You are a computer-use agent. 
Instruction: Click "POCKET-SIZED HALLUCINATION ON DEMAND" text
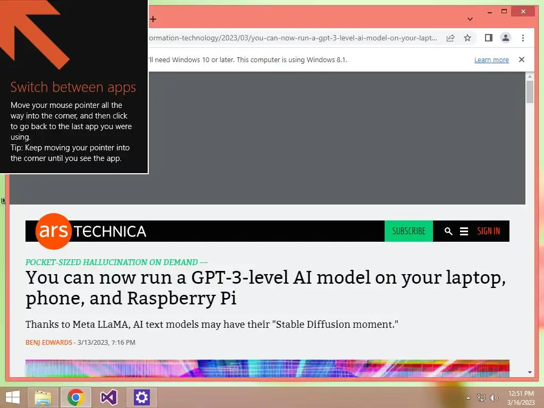(x=112, y=262)
